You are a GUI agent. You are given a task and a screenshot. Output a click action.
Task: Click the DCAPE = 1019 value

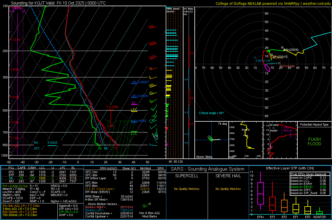click(13, 198)
